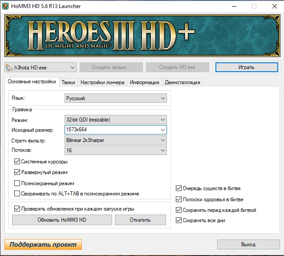This screenshot has height=256, width=284.
Task: Expand the Язык dropdown showing Русский
Action: coord(116,98)
